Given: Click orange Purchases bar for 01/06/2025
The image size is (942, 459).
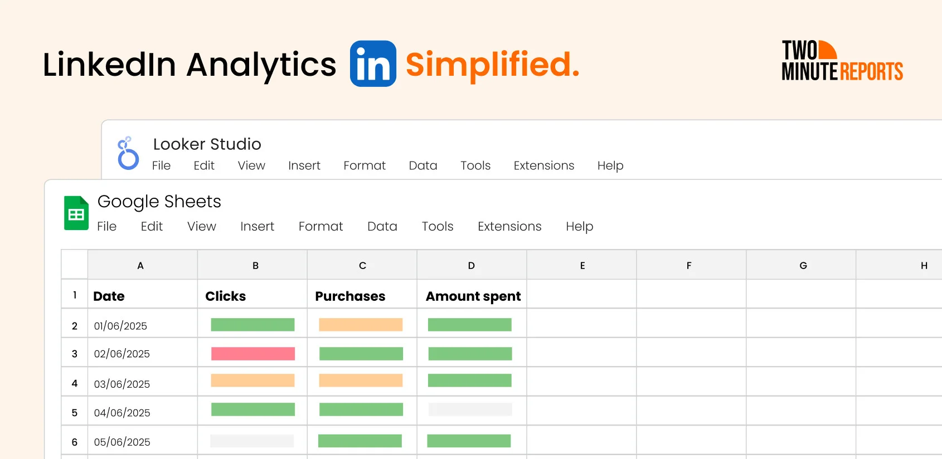Looking at the screenshot, I should pyautogui.click(x=361, y=325).
